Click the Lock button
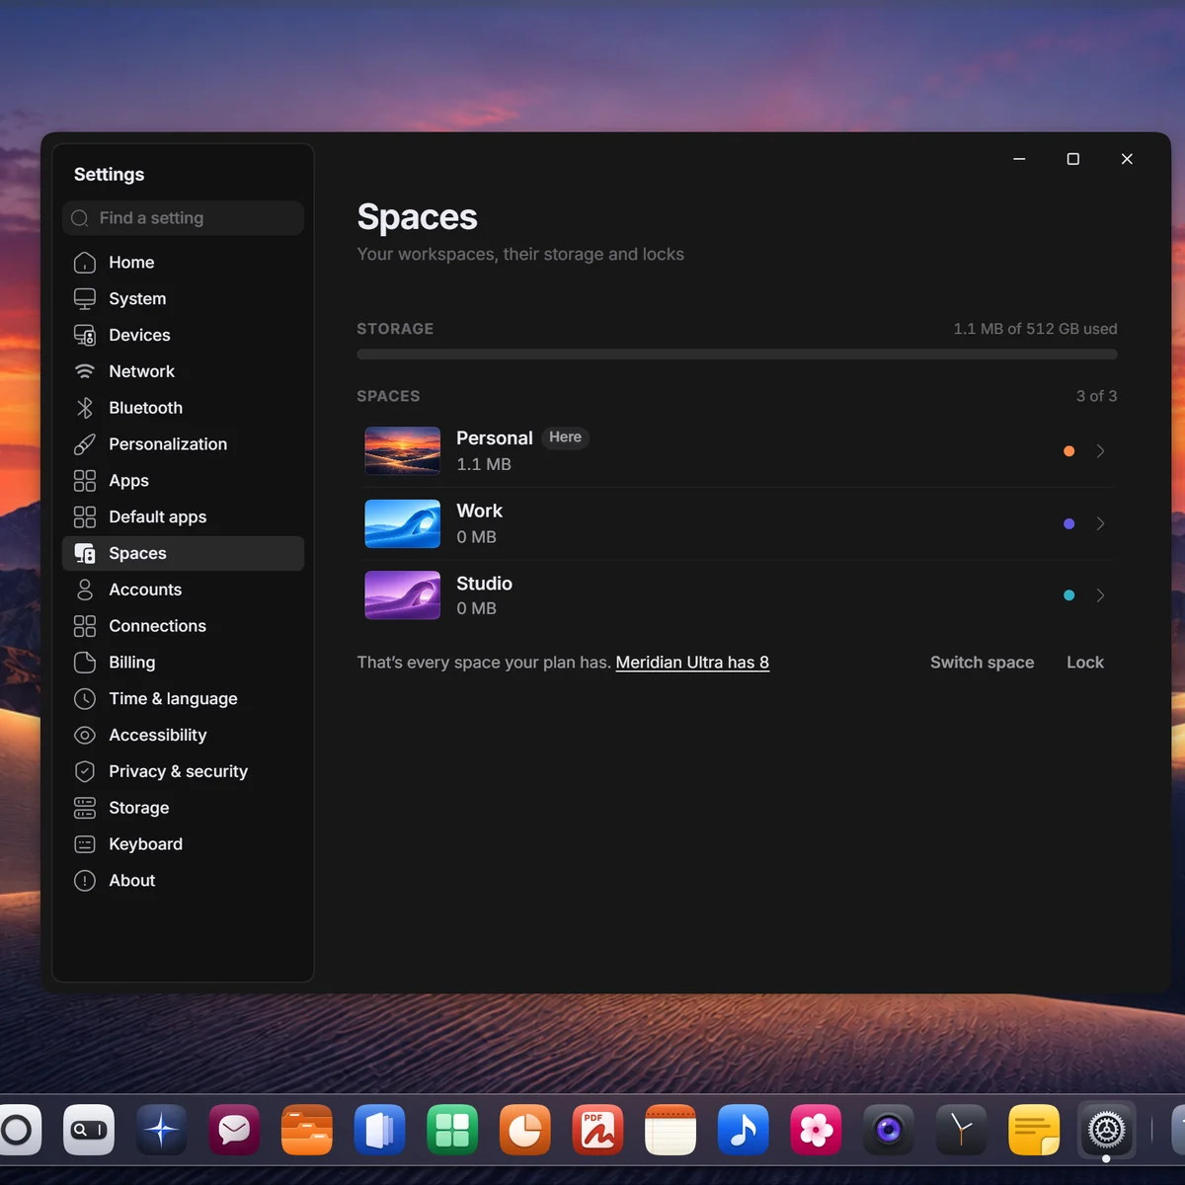This screenshot has height=1185, width=1185. [1085, 663]
